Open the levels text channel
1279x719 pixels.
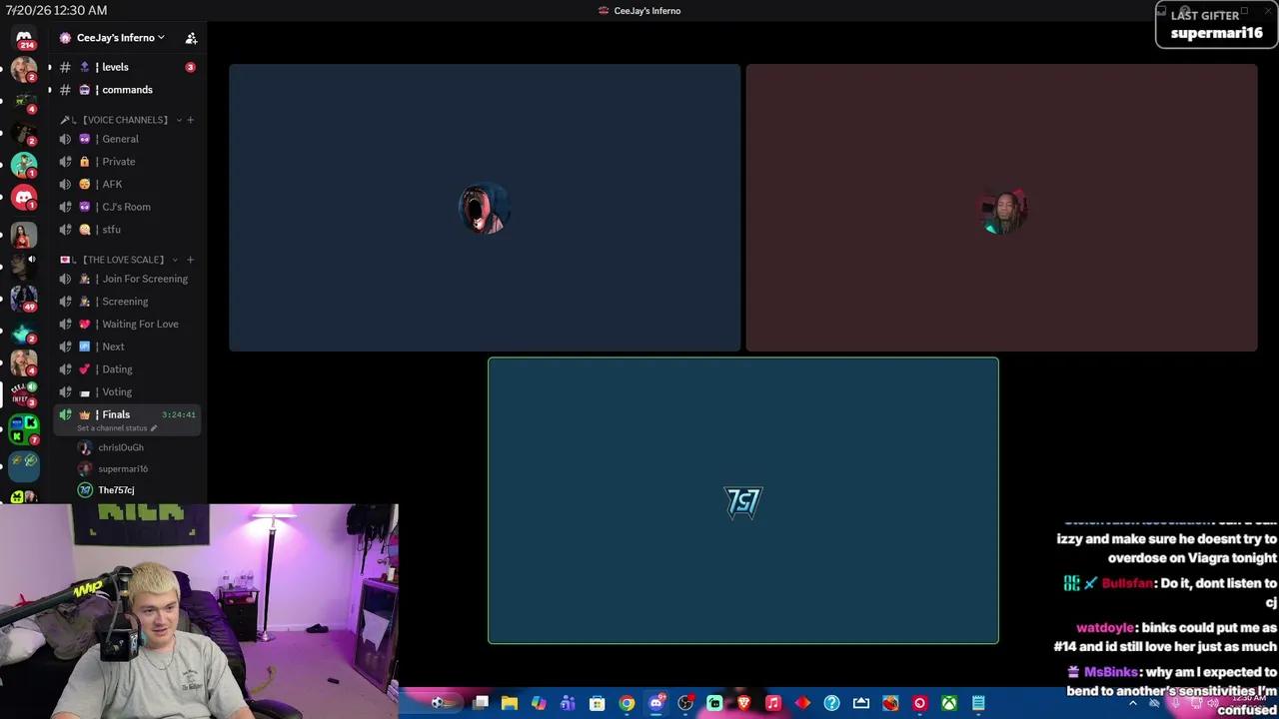coord(125,67)
